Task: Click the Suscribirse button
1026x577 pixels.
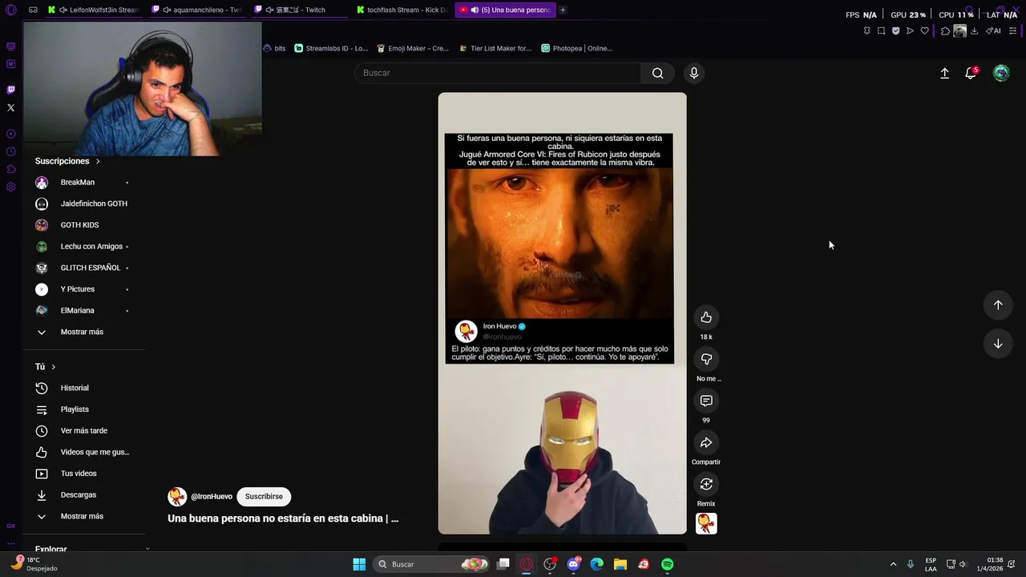Action: [x=264, y=497]
